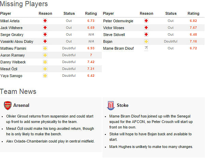
Task: Click the Reason header in Arsenal table
Action: click(45, 13)
